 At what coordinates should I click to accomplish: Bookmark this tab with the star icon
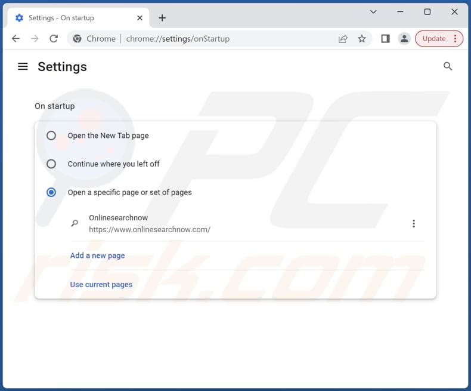(x=362, y=38)
